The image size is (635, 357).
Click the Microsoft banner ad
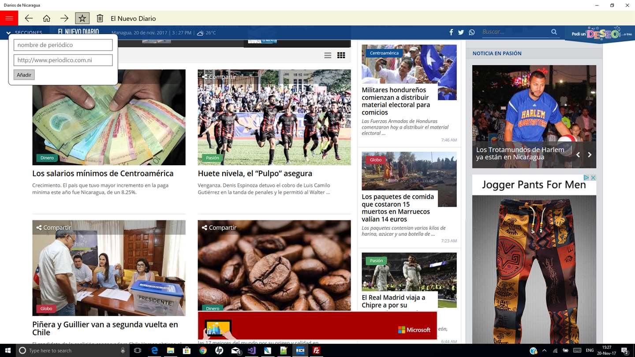point(317,325)
